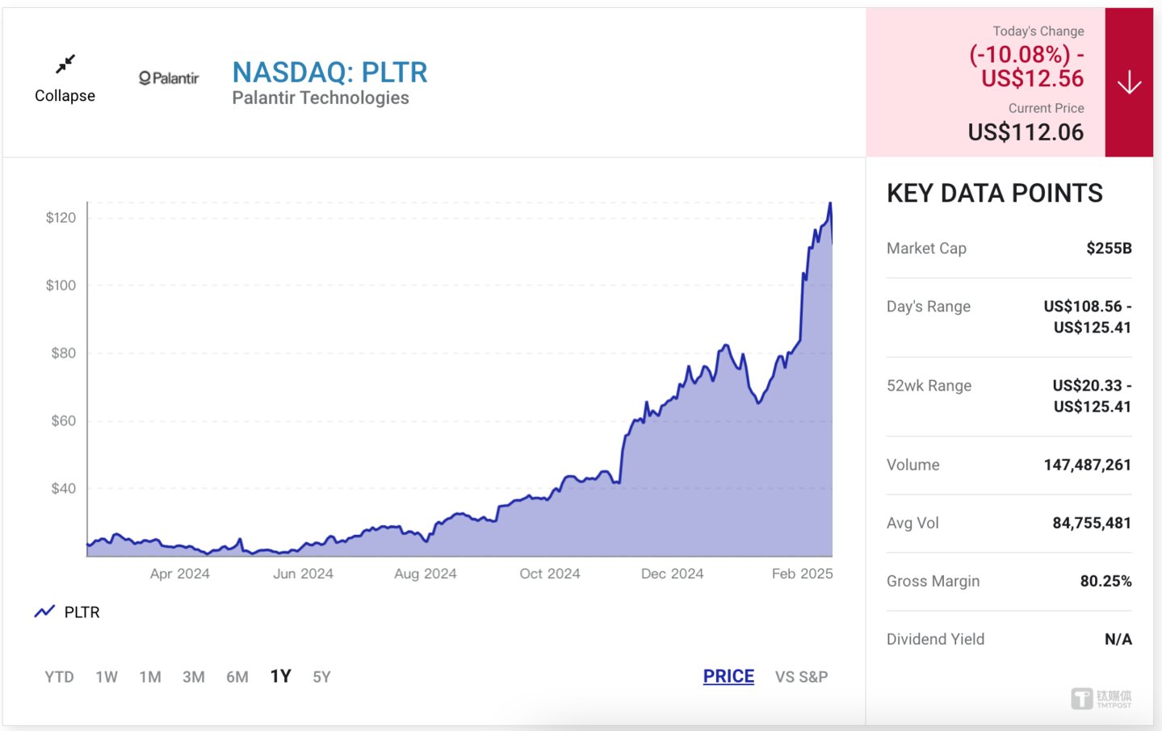
Task: Open the NASDAQ: PLTR ticker link
Action: (329, 73)
